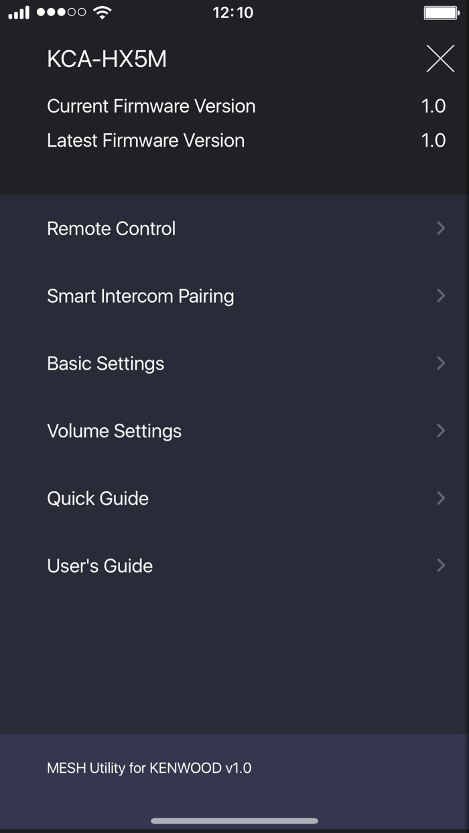Tap the arrow next to Volume Settings
This screenshot has width=469, height=833.
coord(440,431)
